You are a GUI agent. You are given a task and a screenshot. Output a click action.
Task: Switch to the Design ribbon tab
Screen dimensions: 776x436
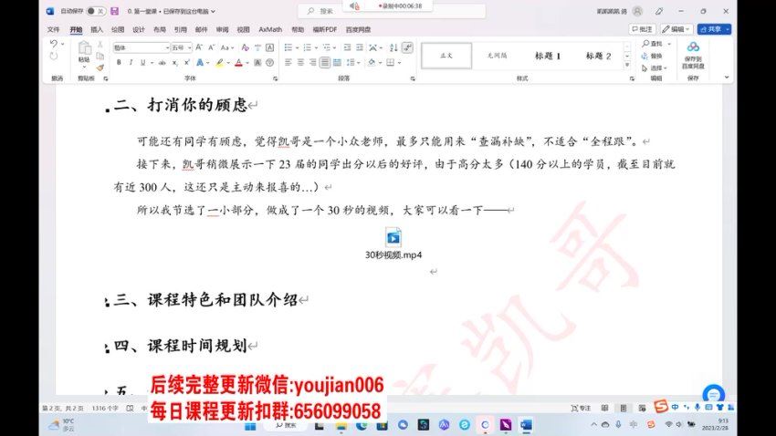pyautogui.click(x=139, y=30)
